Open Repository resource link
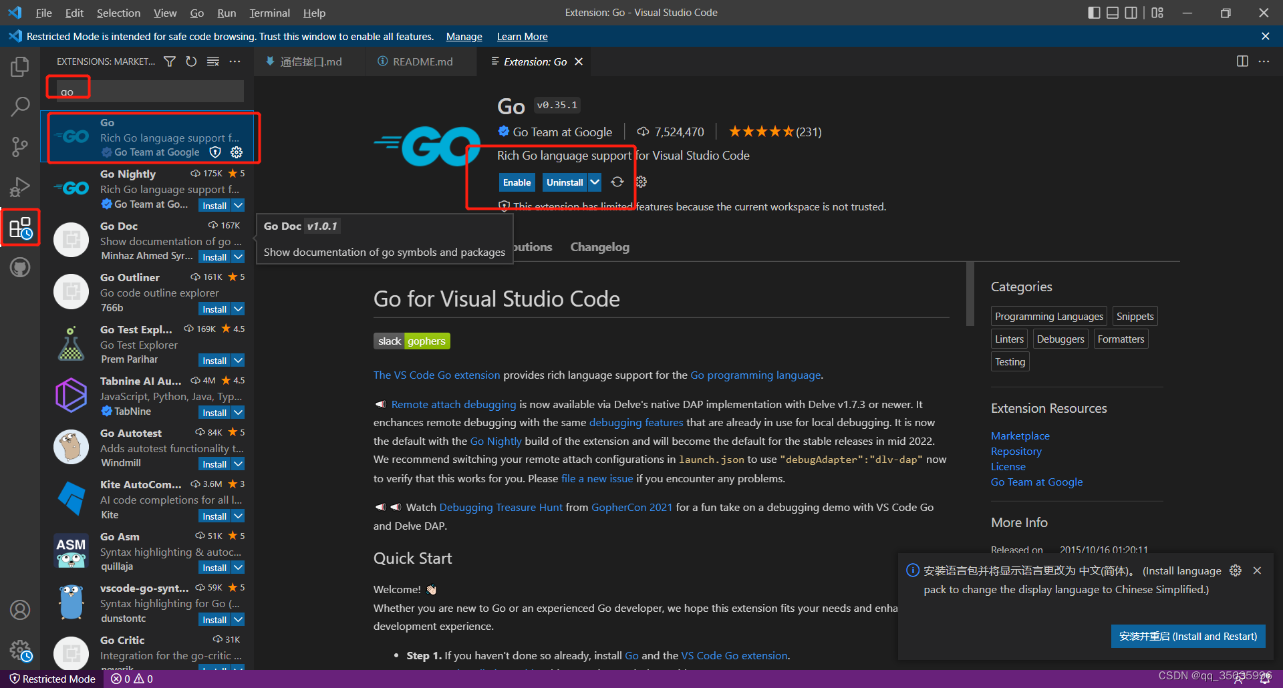1283x688 pixels. tap(1016, 451)
